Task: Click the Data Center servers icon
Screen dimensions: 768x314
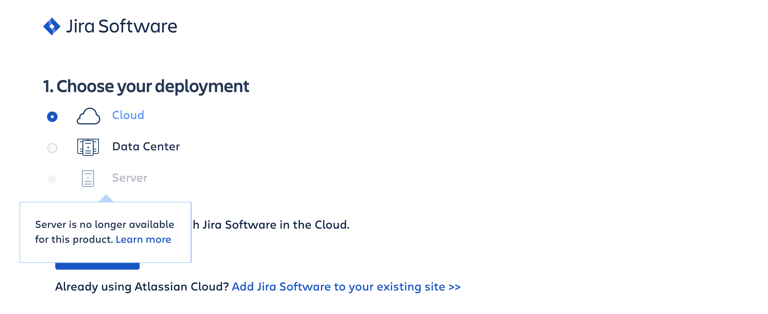Action: tap(88, 147)
